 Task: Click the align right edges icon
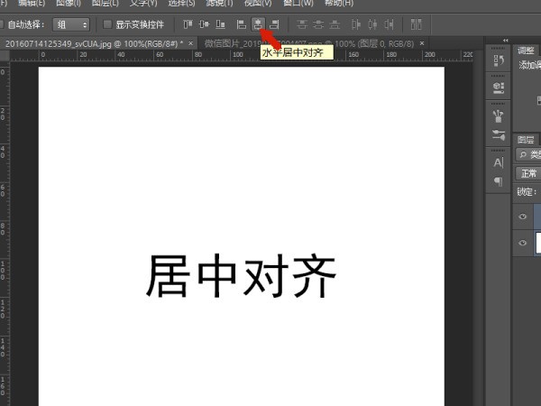274,23
